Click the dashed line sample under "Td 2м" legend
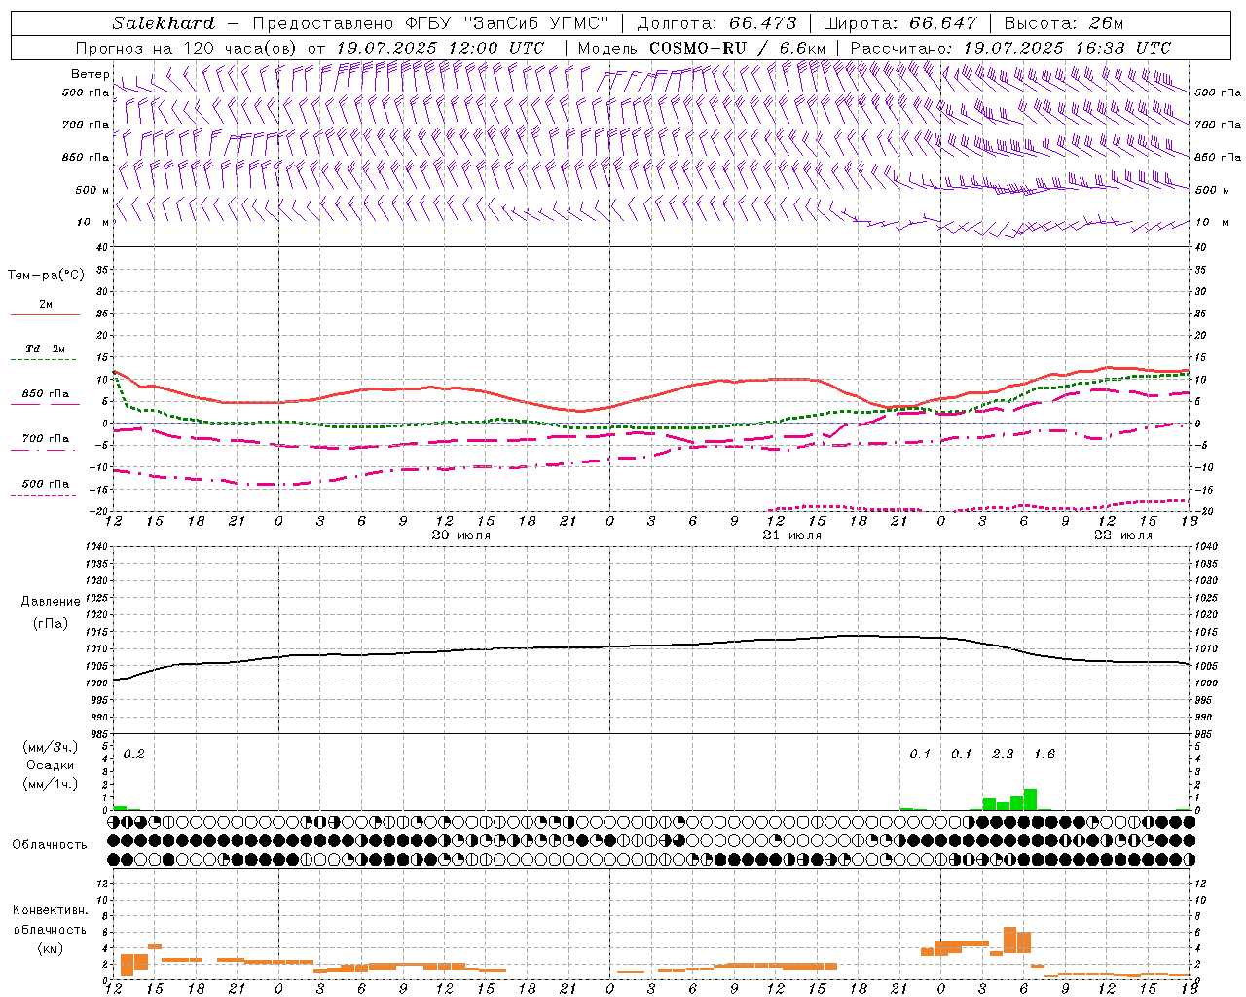1246x997 pixels. (44, 360)
